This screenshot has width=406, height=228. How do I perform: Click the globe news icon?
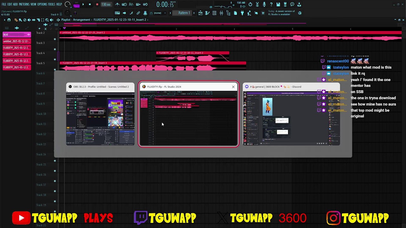point(300,13)
